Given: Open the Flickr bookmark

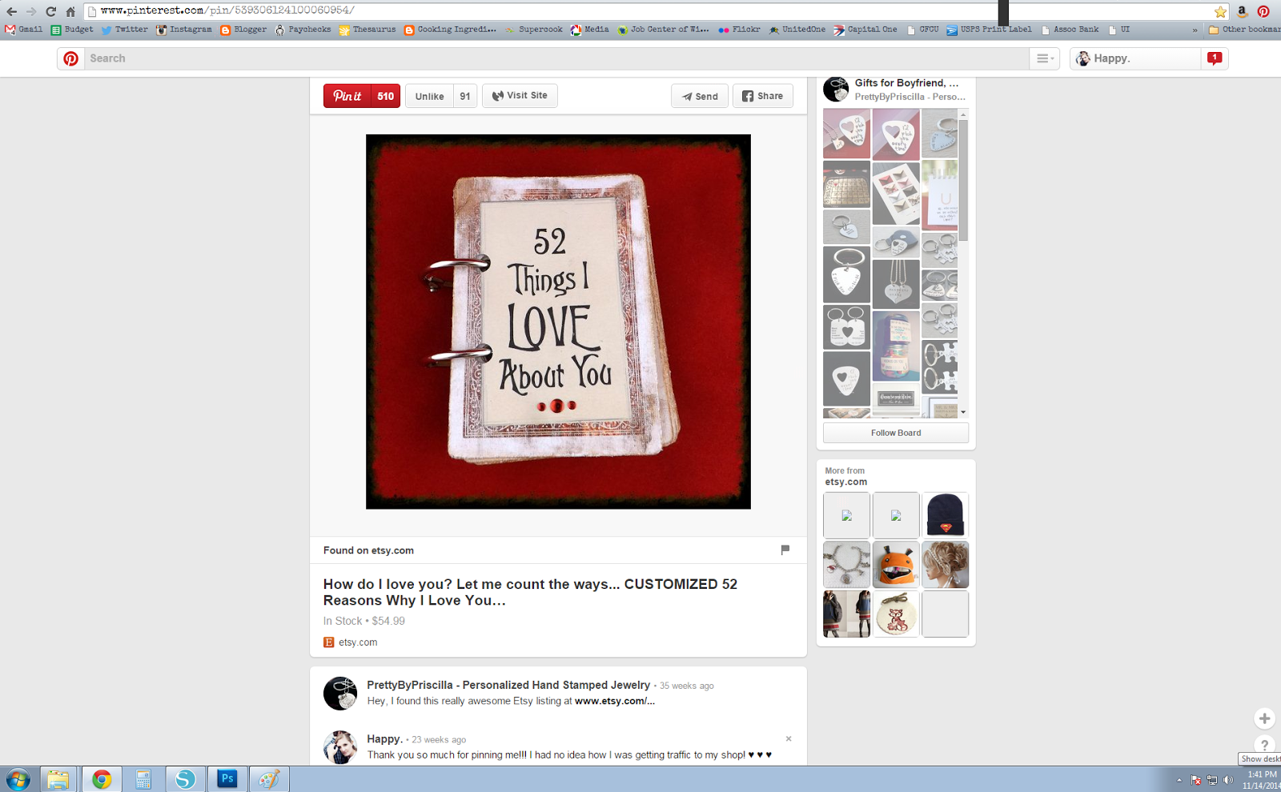Looking at the screenshot, I should (739, 30).
